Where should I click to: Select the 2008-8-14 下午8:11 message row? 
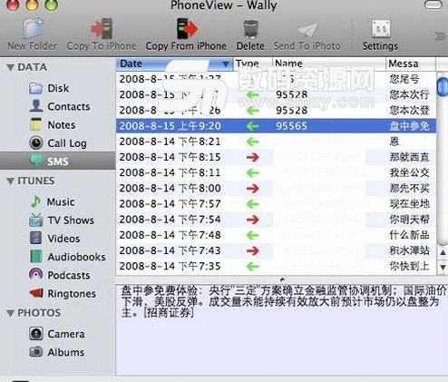point(276,172)
